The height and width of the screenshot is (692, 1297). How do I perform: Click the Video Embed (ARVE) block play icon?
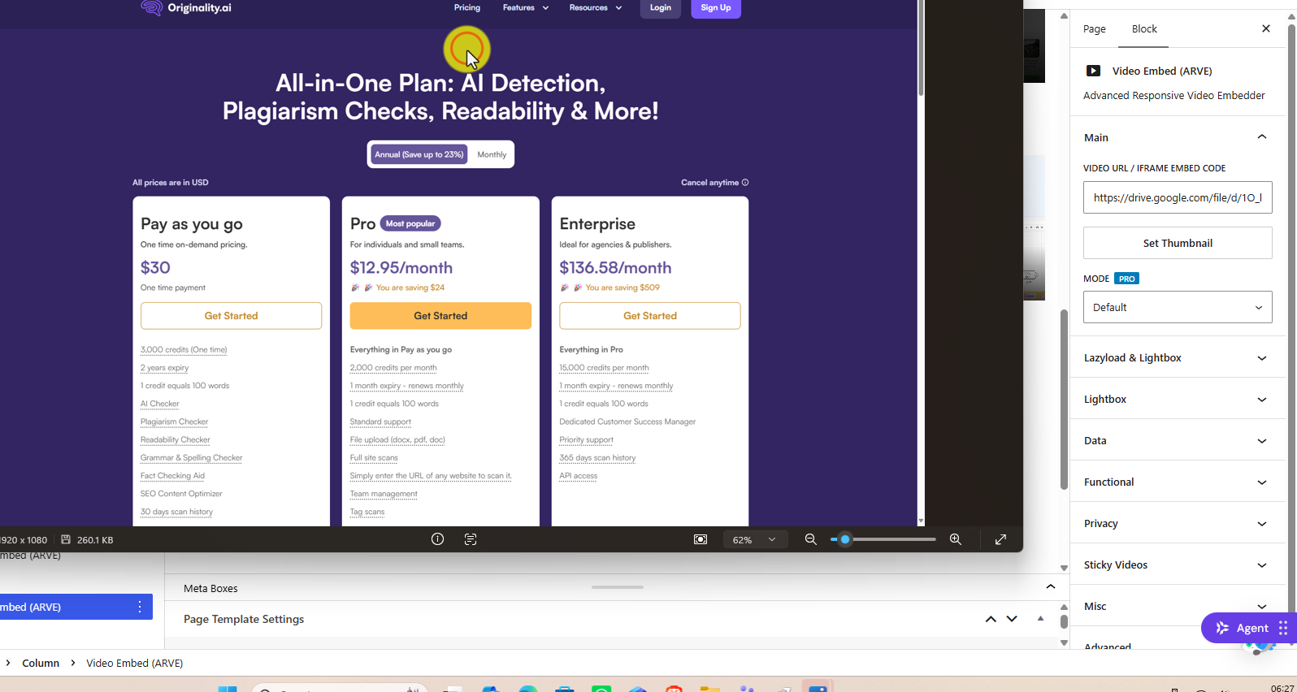pos(1094,71)
